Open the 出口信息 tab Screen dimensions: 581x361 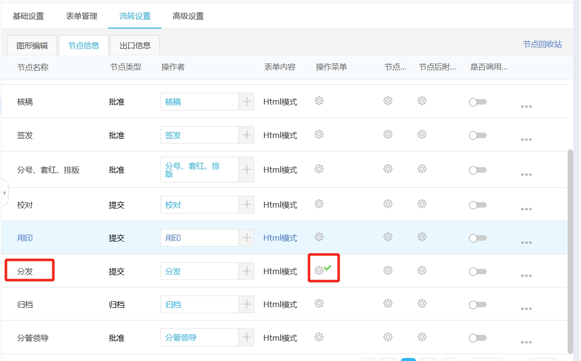(135, 46)
